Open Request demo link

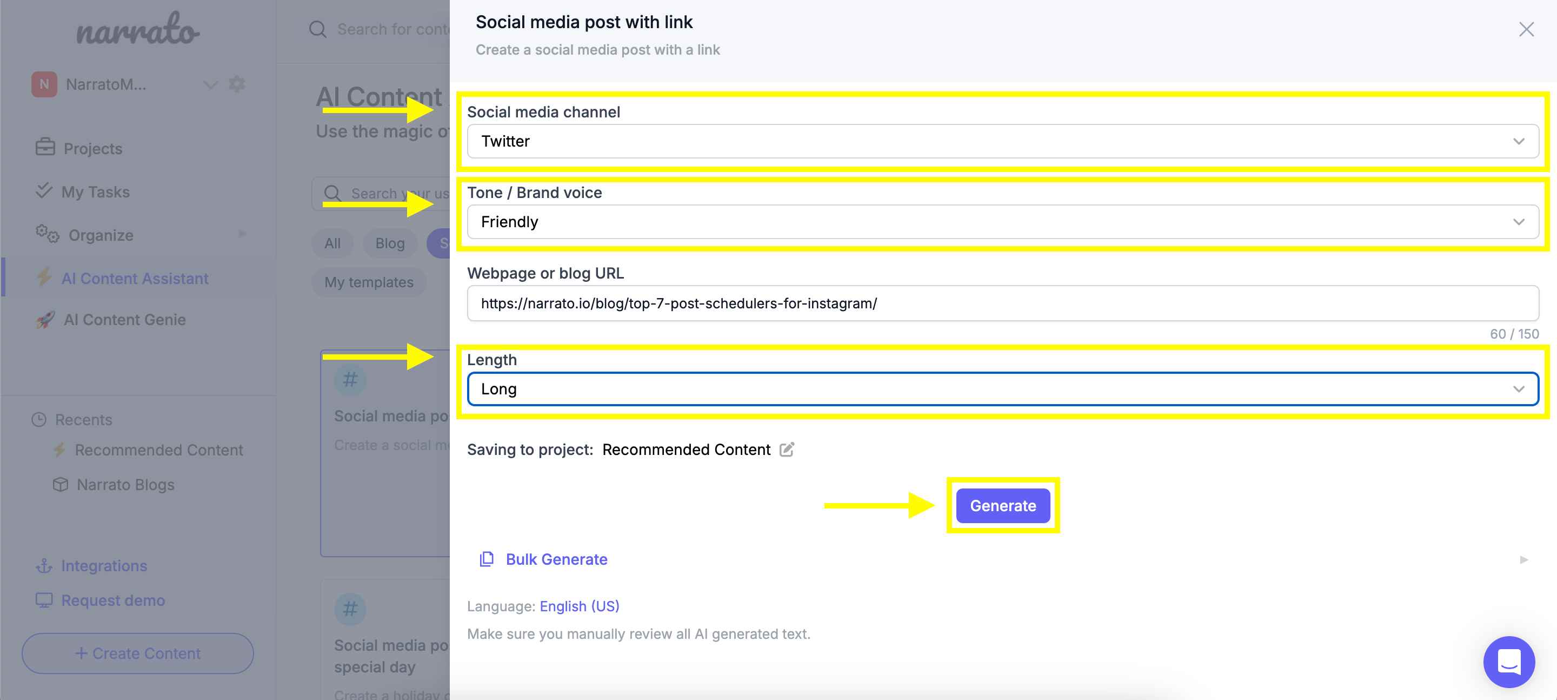113,600
